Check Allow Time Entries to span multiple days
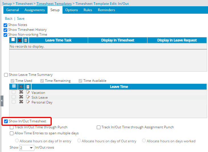Screen dimensions: 208x152 pyautogui.click(x=12, y=133)
